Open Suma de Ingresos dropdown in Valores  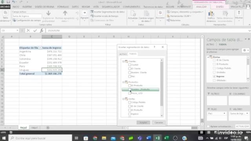(x=247, y=113)
